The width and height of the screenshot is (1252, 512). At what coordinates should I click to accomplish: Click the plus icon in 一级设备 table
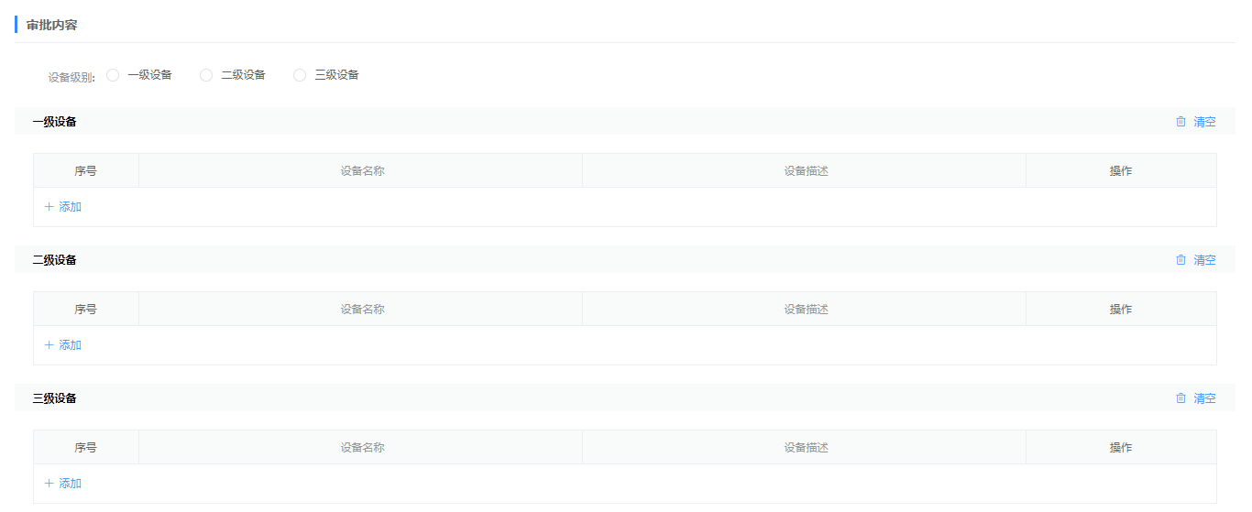click(x=49, y=207)
